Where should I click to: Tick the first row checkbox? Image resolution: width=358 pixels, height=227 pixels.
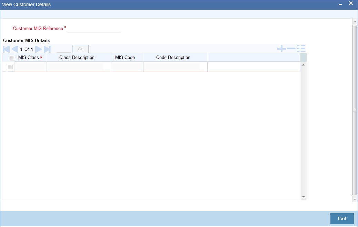click(x=10, y=67)
